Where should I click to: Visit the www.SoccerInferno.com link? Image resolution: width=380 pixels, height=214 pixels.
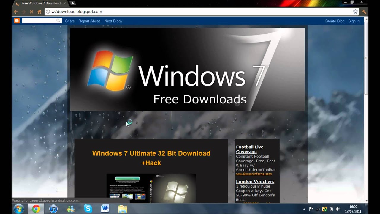254,174
